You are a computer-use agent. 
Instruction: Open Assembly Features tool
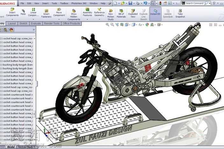pyautogui.click(x=87, y=12)
